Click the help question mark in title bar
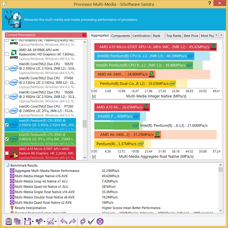228x228 pixels. [209, 3]
